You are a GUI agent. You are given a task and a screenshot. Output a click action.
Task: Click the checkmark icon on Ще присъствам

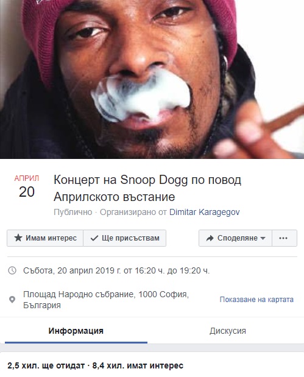click(94, 238)
